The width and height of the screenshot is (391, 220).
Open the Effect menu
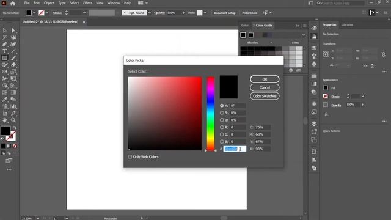click(x=87, y=3)
